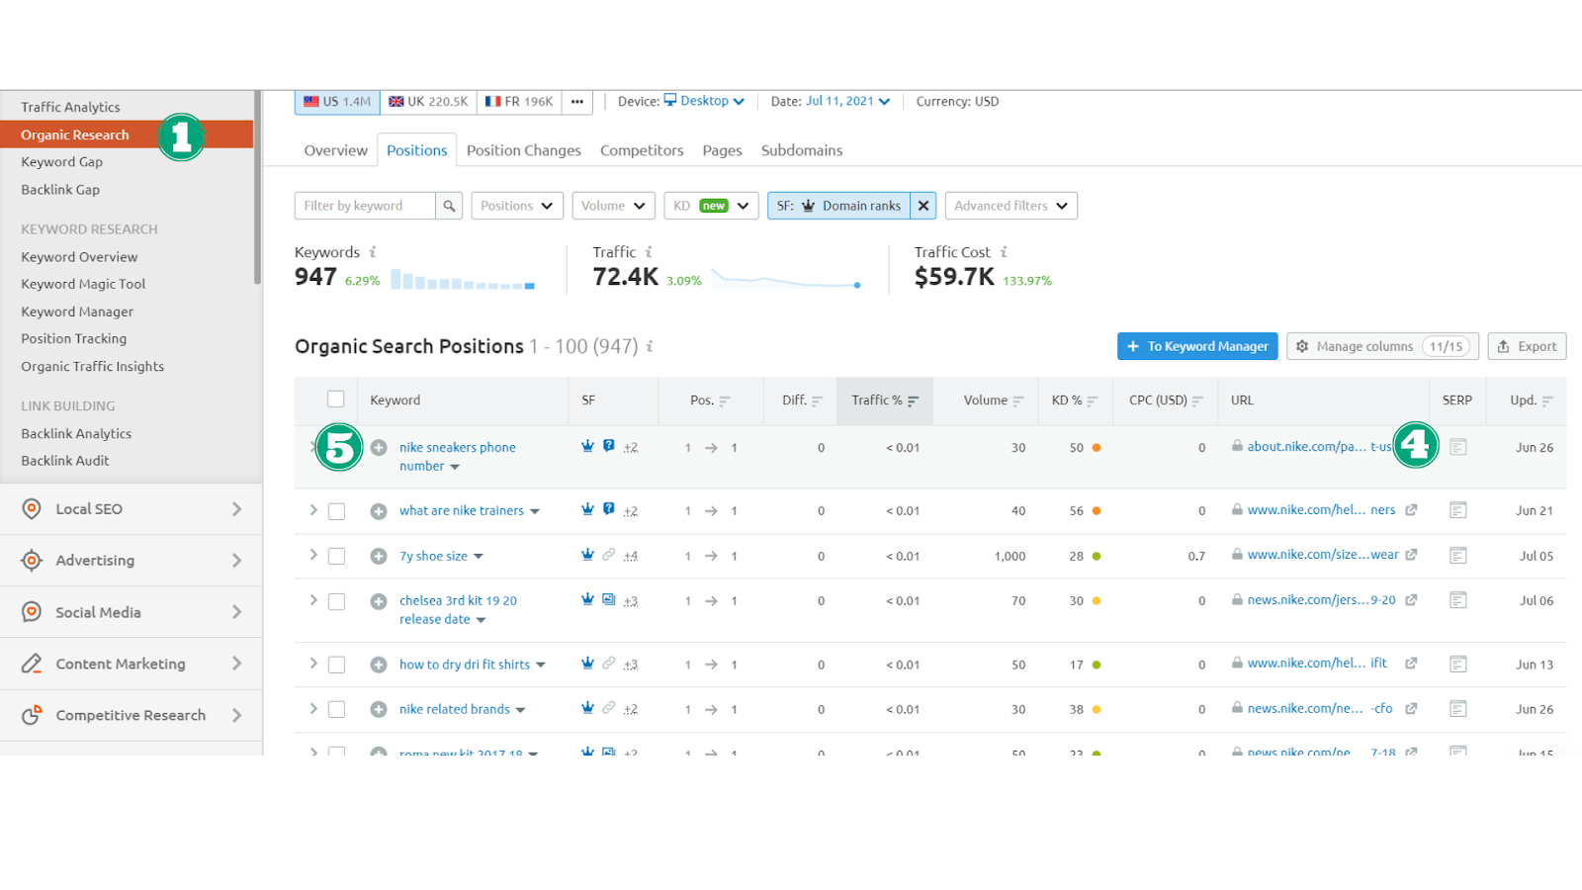Image resolution: width=1582 pixels, height=890 pixels.
Task: Open SERP snapshot for 'nike related brands'
Action: (1457, 708)
